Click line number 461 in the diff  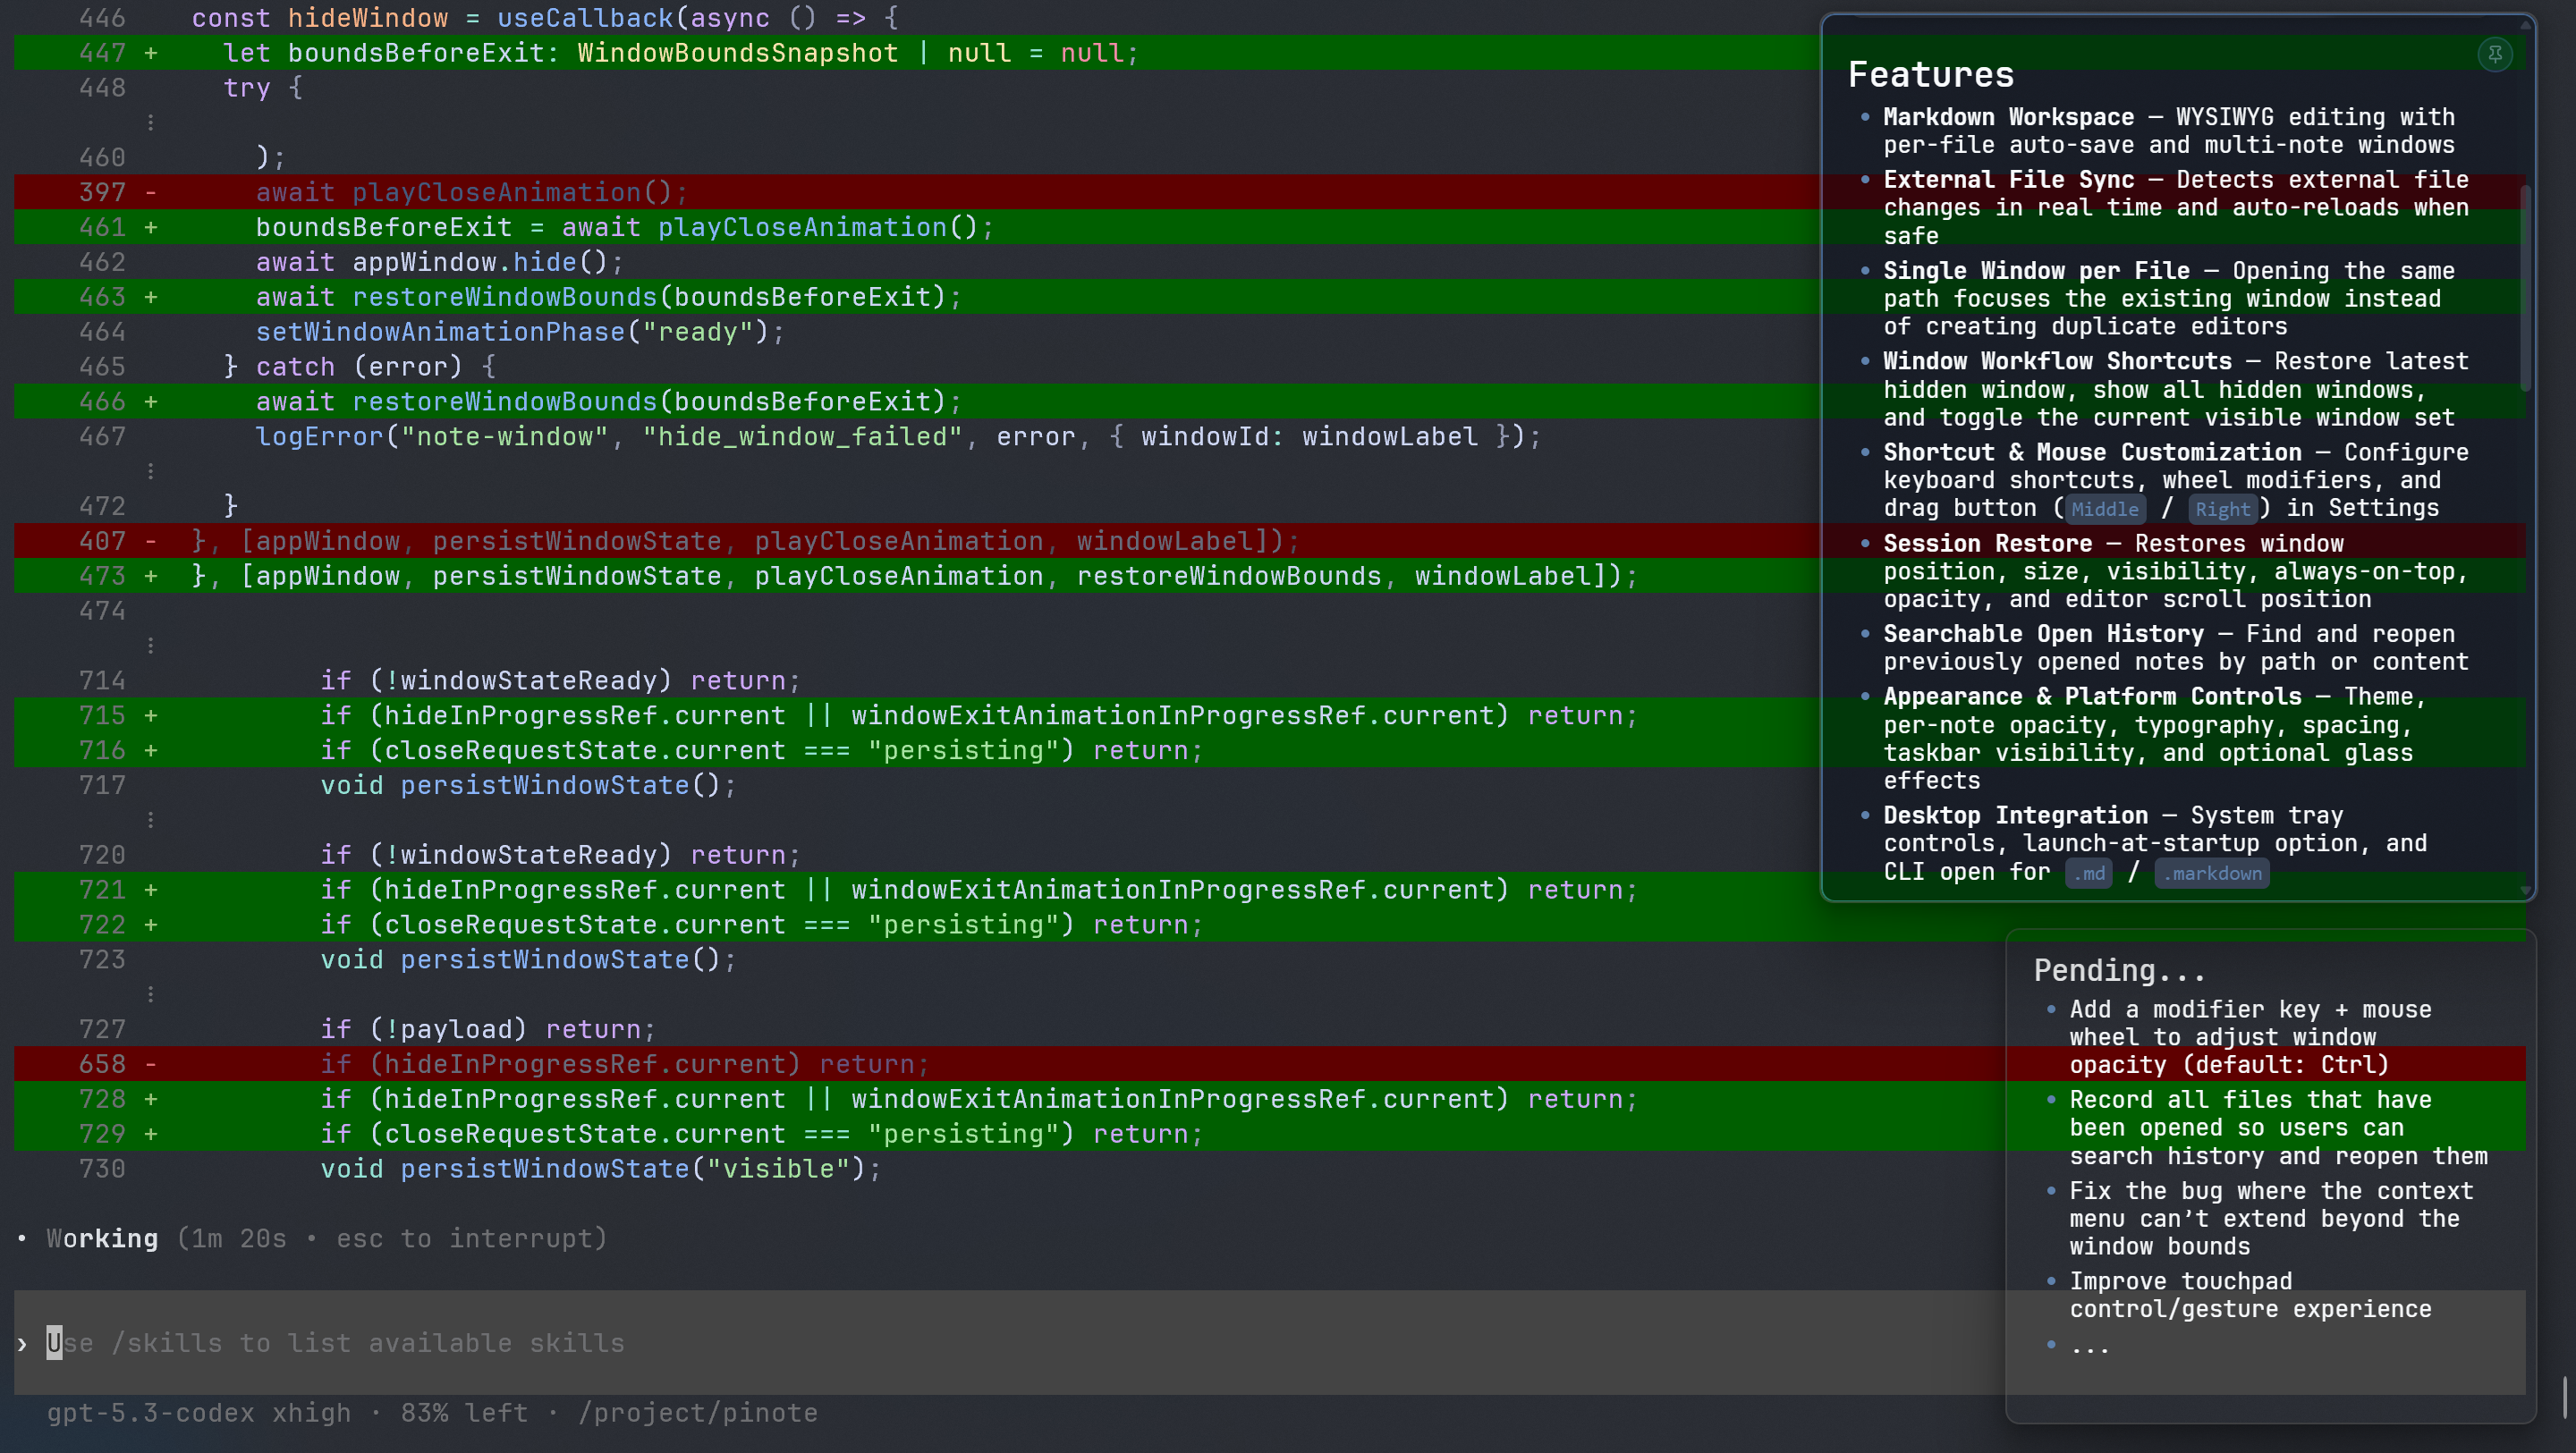click(x=102, y=227)
